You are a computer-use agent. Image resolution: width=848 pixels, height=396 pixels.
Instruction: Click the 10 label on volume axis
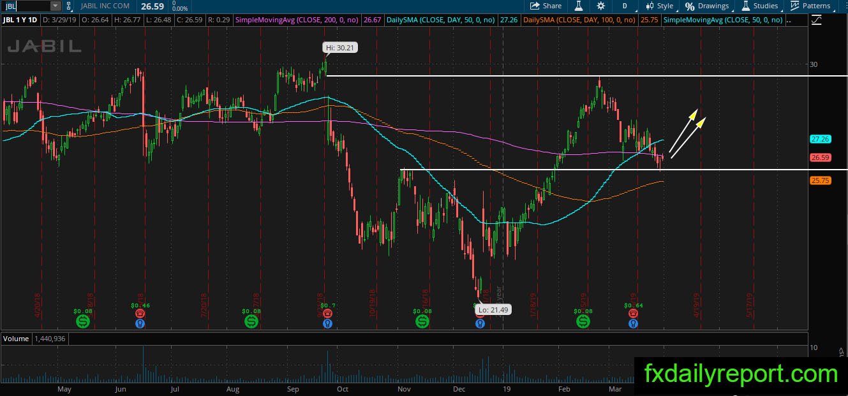click(x=814, y=348)
